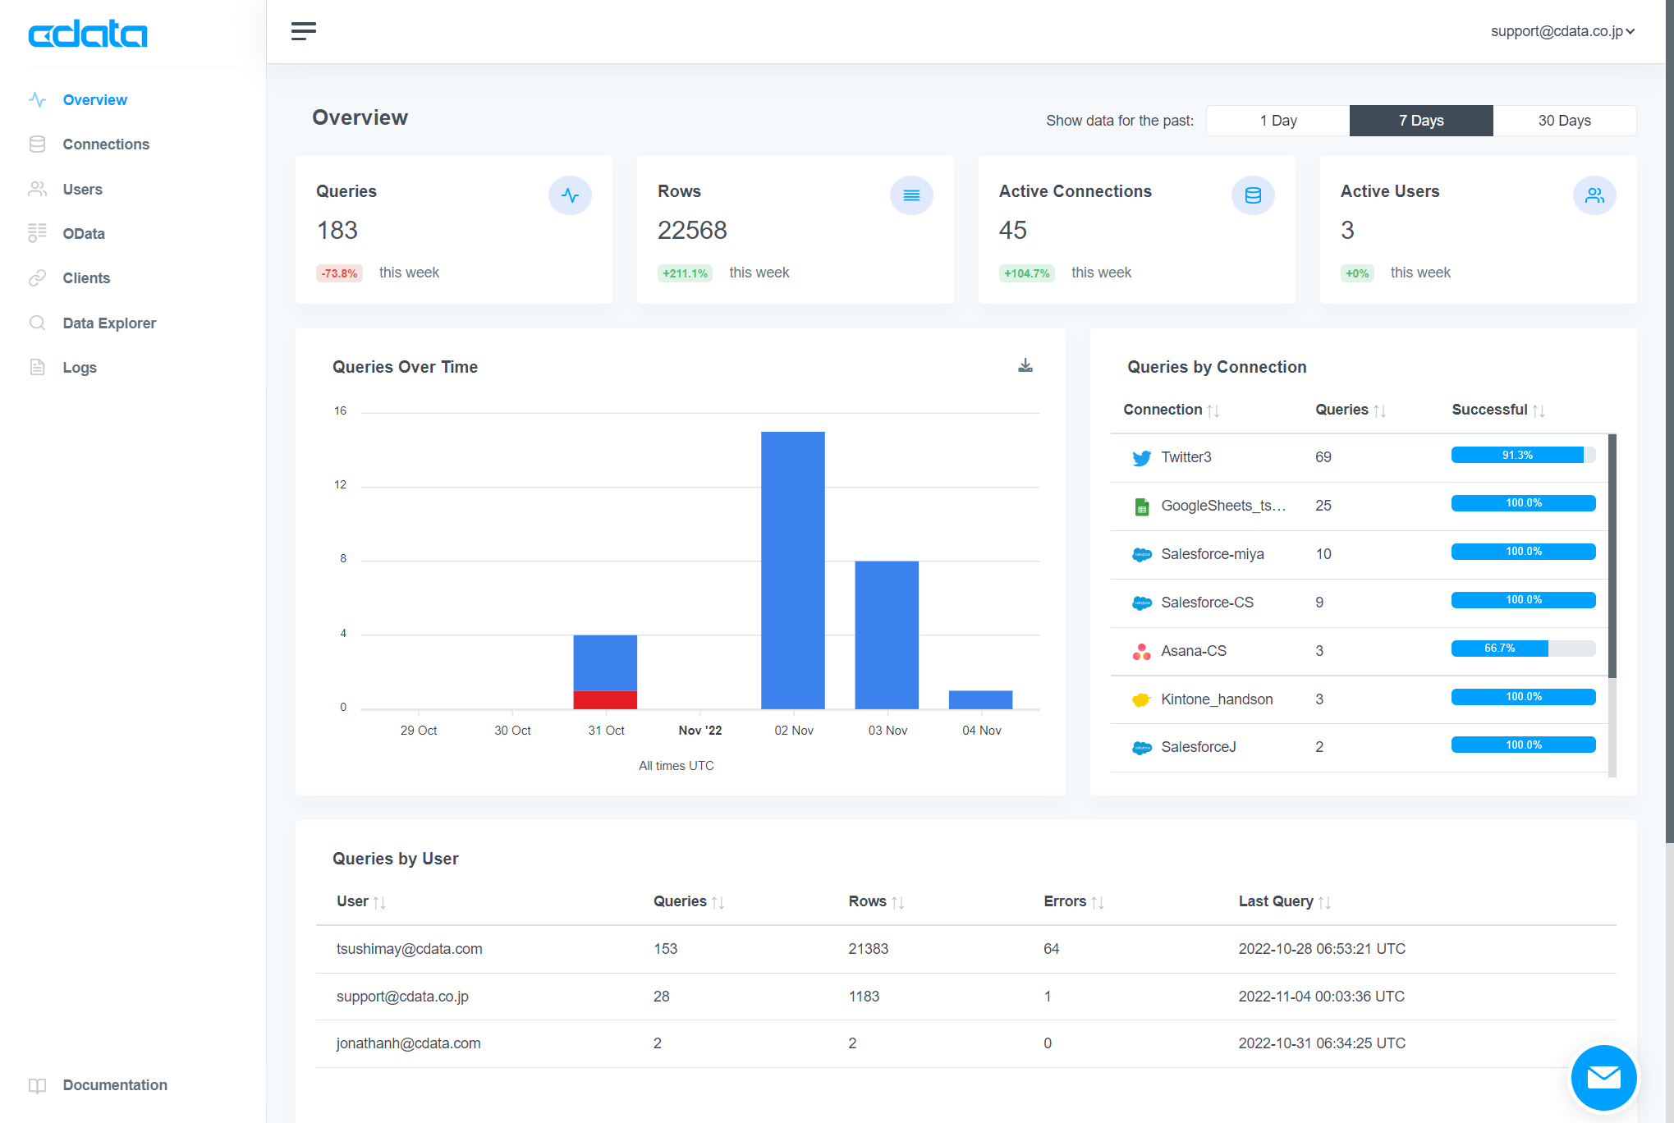Select the 1 Day time range
The width and height of the screenshot is (1674, 1123).
pyautogui.click(x=1277, y=121)
